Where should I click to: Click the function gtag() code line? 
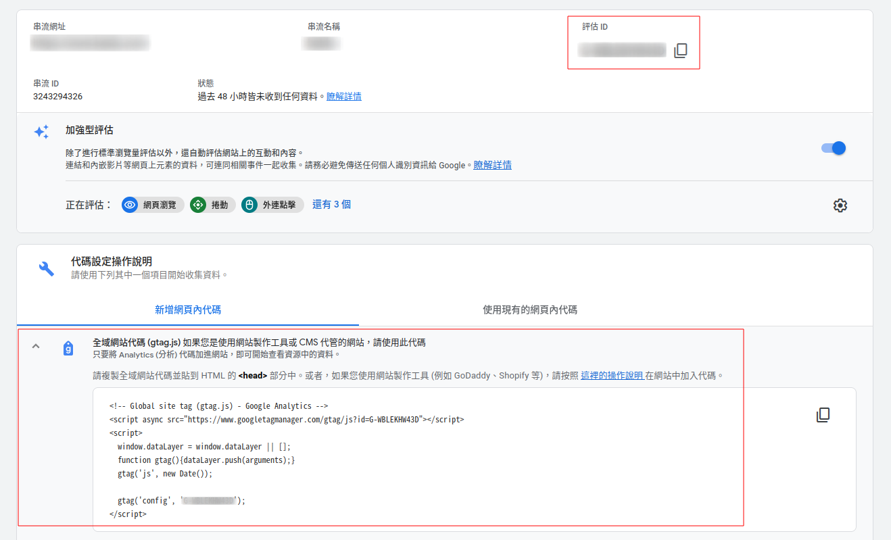coord(206,460)
